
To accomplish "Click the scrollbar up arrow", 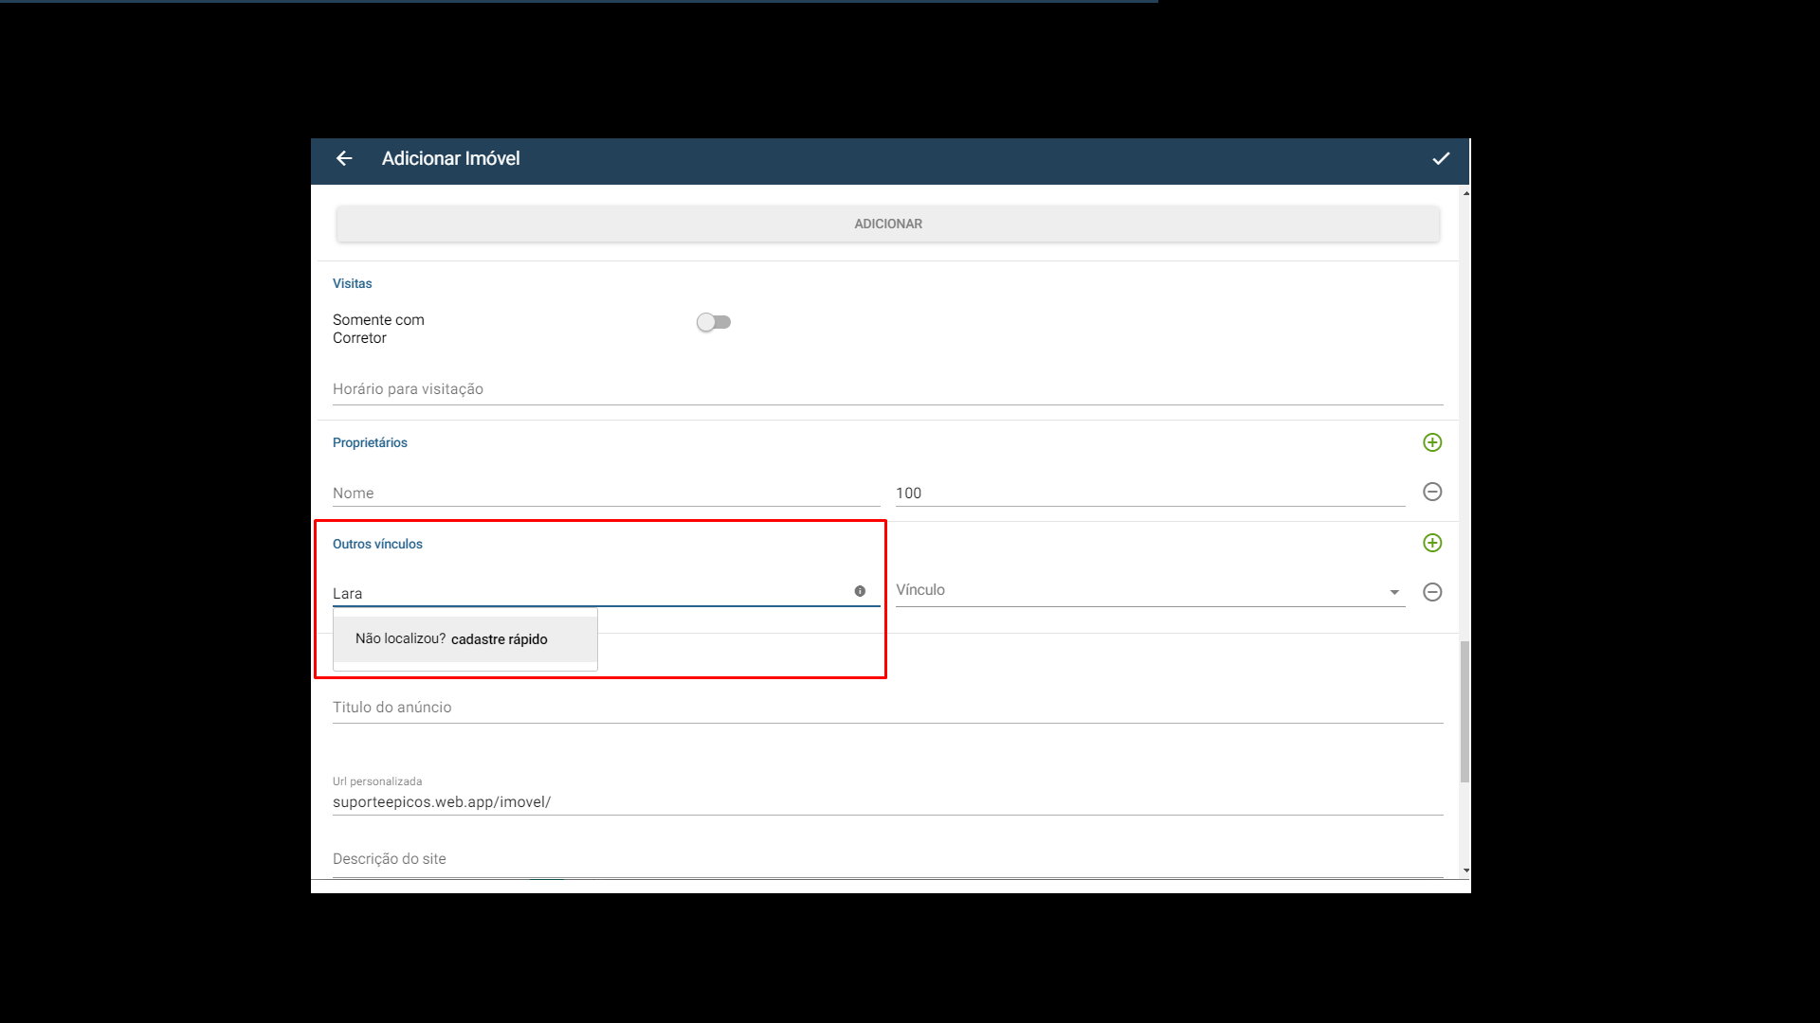I will point(1465,193).
